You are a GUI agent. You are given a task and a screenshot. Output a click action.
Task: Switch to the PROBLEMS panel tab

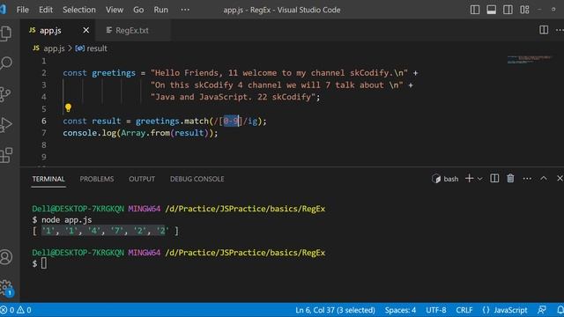97,179
